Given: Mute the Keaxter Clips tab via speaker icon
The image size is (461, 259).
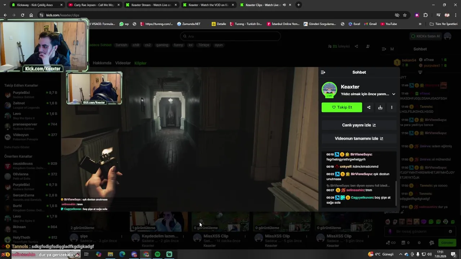Looking at the screenshot, I should (x=284, y=5).
